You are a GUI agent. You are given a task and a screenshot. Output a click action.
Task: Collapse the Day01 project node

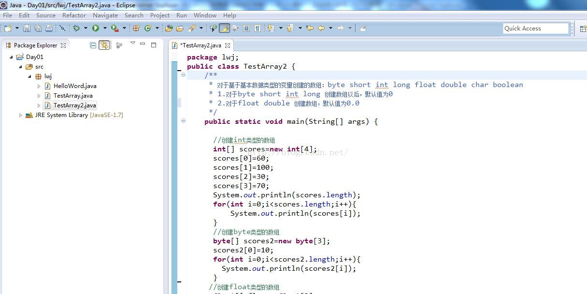tap(12, 57)
